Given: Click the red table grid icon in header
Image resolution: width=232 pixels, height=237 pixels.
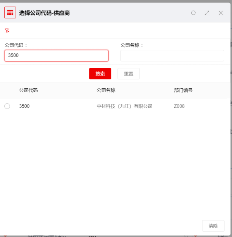Looking at the screenshot, I should tap(10, 12).
